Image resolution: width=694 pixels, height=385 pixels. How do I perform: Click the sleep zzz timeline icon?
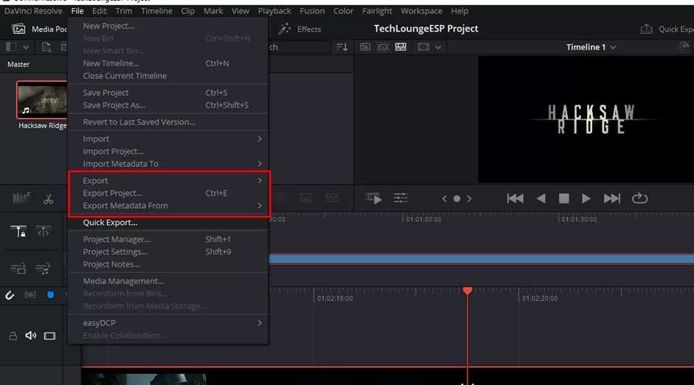point(21,198)
